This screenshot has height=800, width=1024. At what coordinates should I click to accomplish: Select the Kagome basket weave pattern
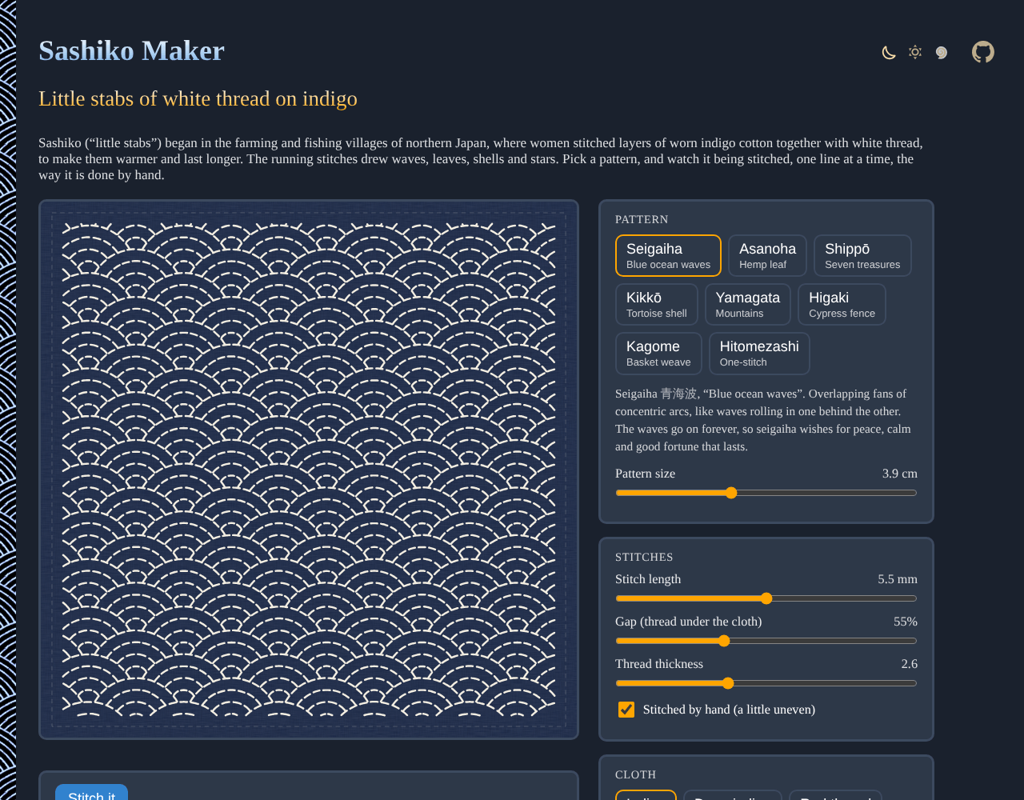pos(658,353)
